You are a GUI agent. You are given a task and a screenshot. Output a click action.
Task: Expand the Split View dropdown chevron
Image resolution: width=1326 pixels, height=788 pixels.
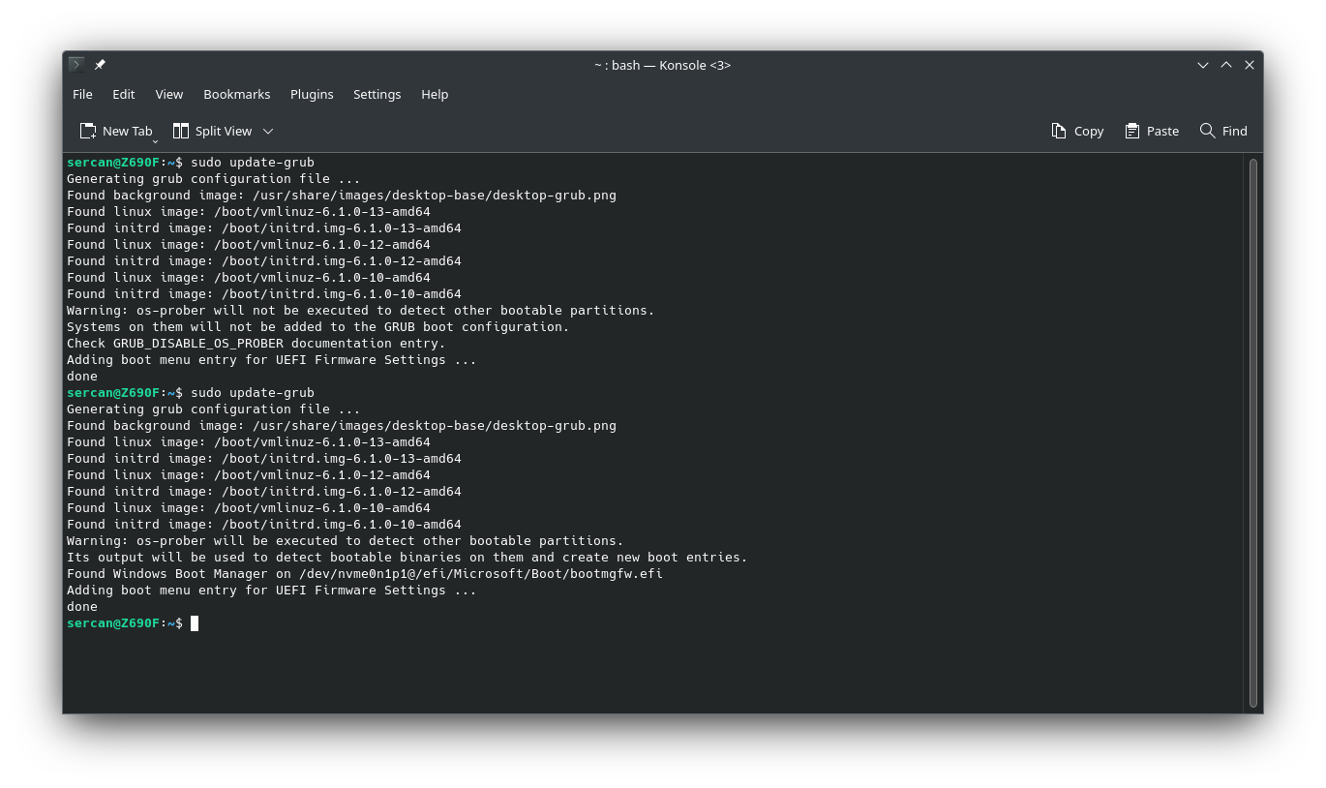[x=268, y=131]
